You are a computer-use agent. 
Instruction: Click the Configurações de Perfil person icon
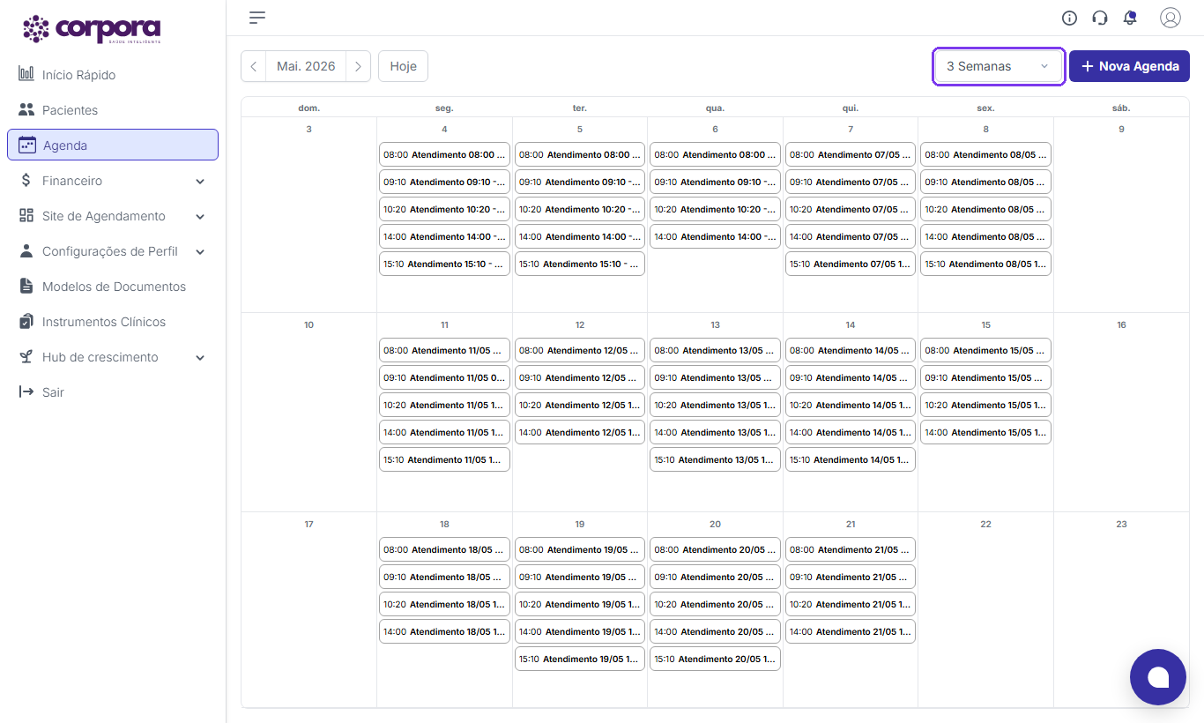pyautogui.click(x=26, y=251)
